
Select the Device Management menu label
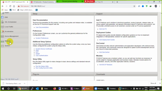coord(12,36)
